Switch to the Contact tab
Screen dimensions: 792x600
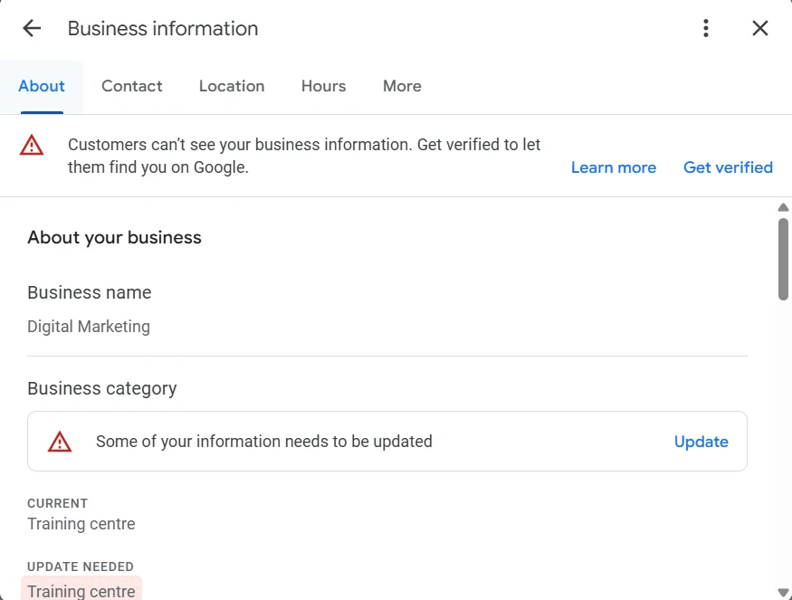click(131, 86)
